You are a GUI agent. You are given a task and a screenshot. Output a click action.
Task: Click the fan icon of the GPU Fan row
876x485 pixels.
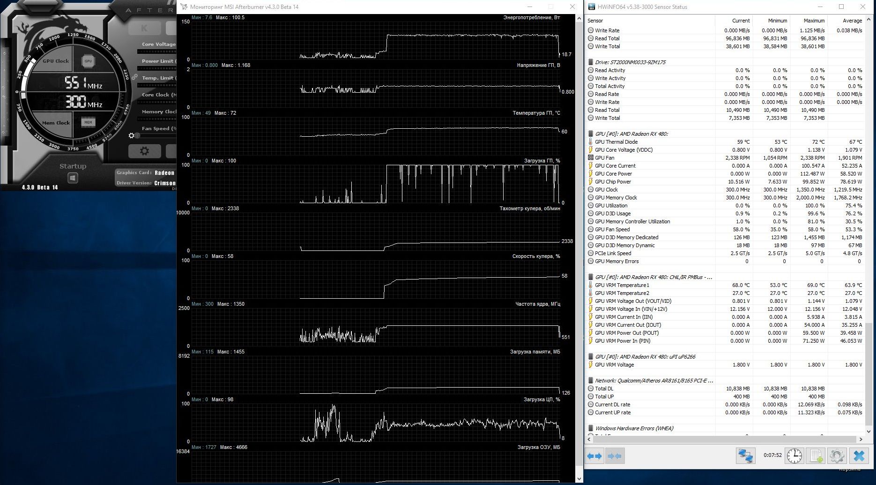click(591, 158)
